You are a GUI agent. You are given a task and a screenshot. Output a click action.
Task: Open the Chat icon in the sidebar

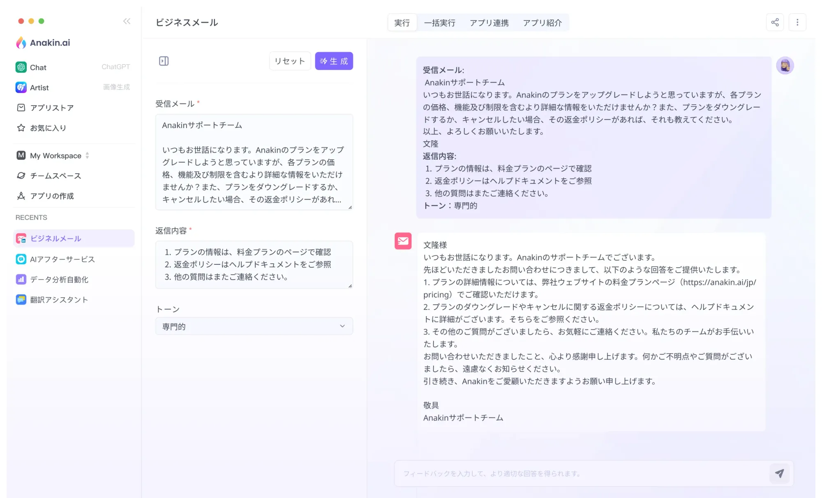coord(21,67)
